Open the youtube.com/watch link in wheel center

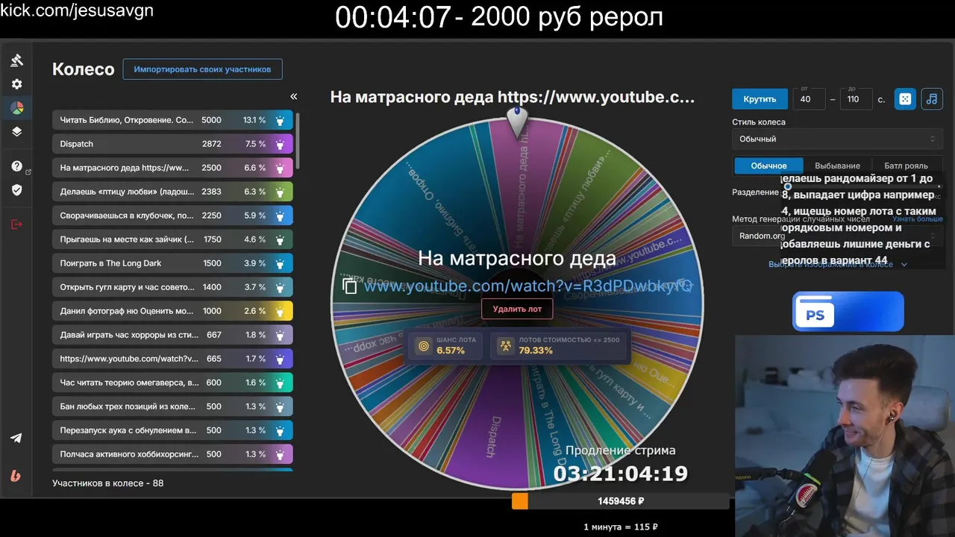click(x=528, y=286)
